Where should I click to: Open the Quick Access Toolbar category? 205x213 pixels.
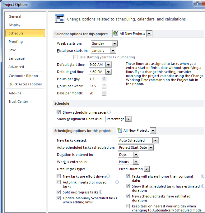tap(25, 84)
